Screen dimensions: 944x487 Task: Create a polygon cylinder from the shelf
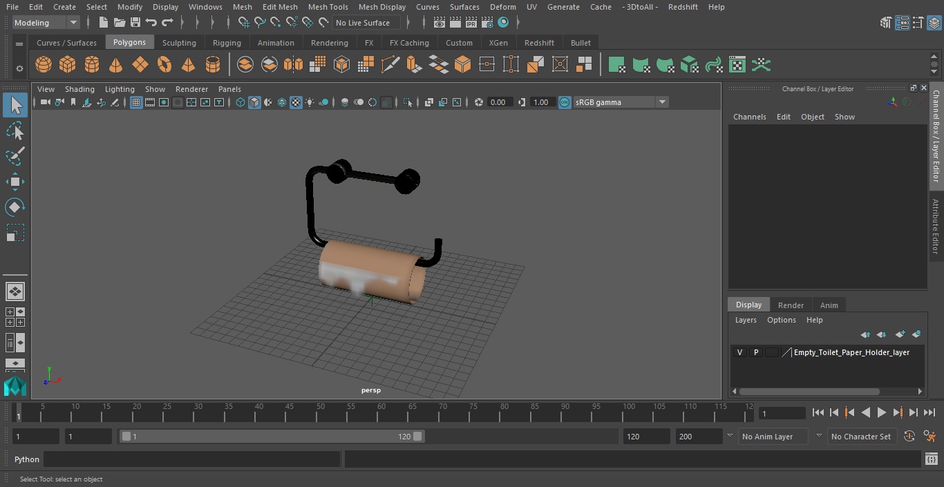[x=92, y=65]
